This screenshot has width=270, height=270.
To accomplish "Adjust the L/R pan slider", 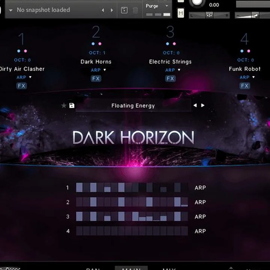I will (x=209, y=15).
